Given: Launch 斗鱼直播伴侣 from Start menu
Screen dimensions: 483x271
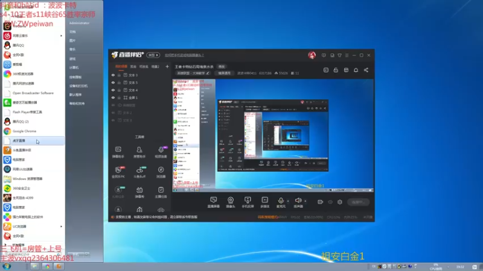Looking at the screenshot, I should pos(33,150).
